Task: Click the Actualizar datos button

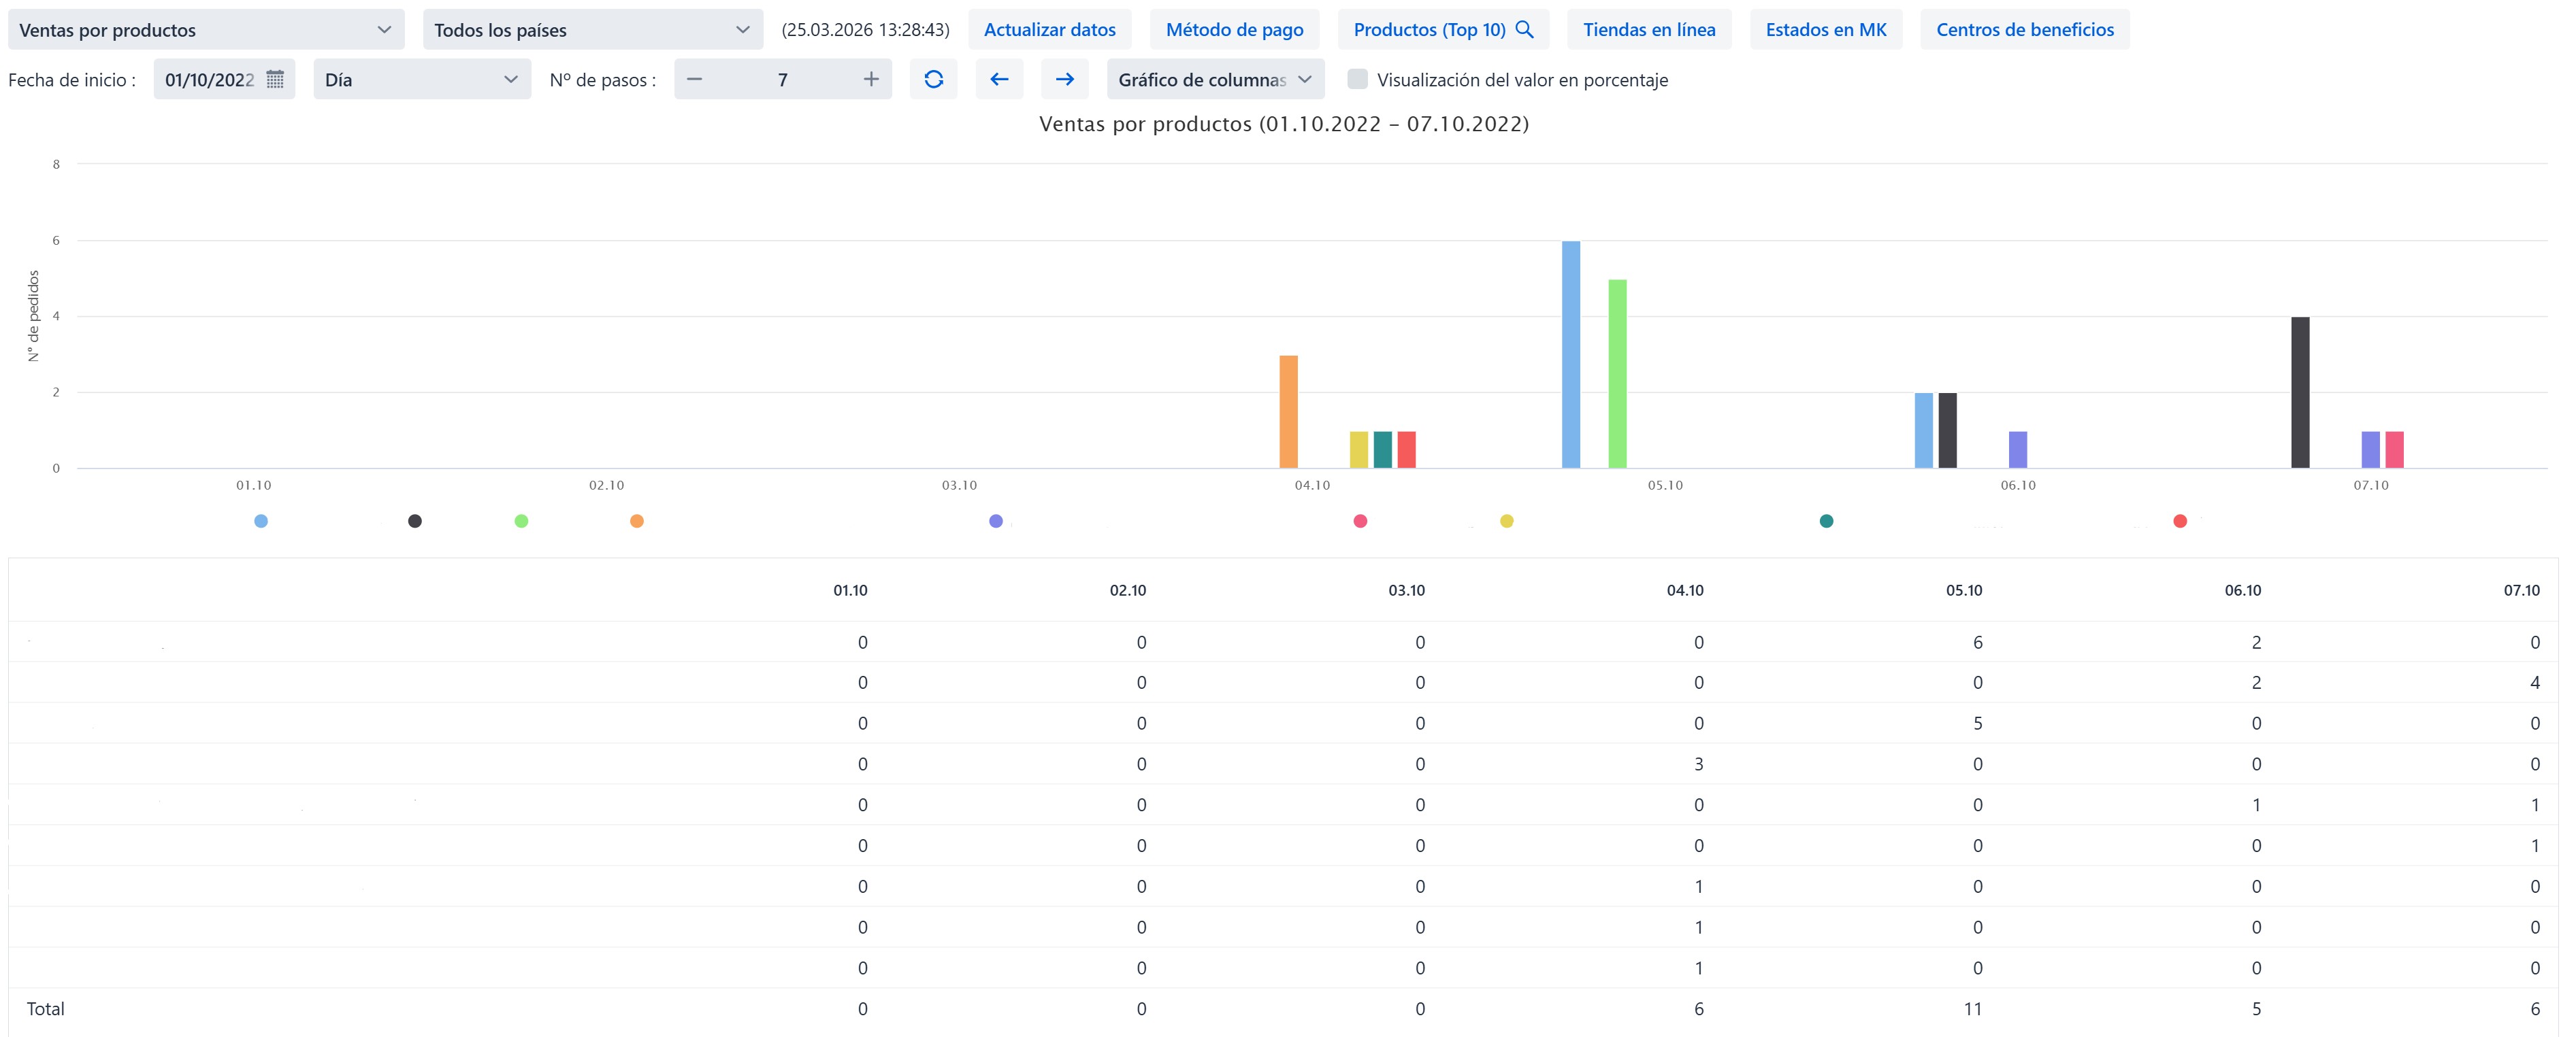Action: coord(1049,30)
